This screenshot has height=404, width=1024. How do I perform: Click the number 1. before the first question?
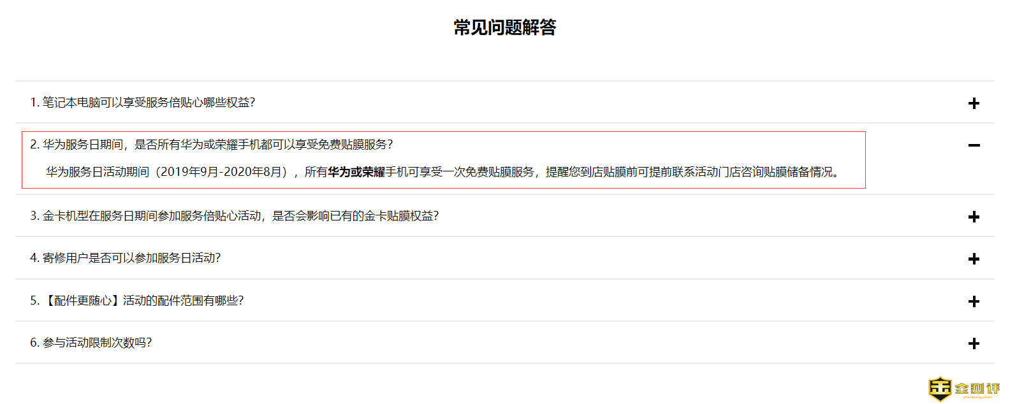coord(34,103)
